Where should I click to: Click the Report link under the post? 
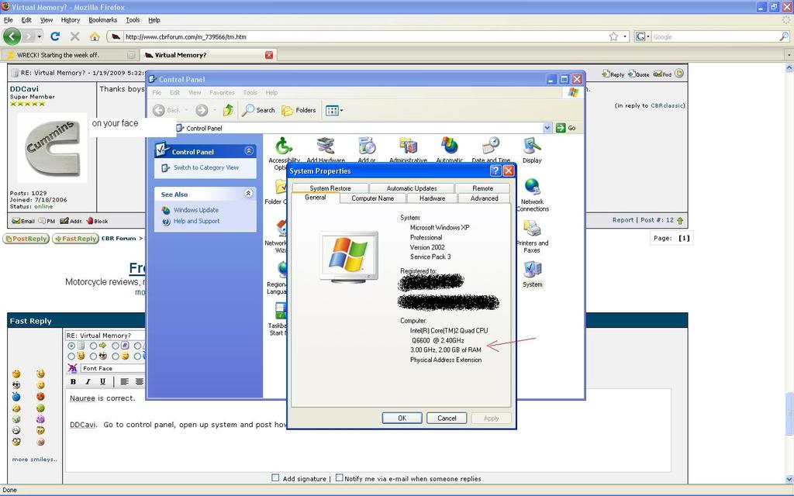(x=623, y=220)
